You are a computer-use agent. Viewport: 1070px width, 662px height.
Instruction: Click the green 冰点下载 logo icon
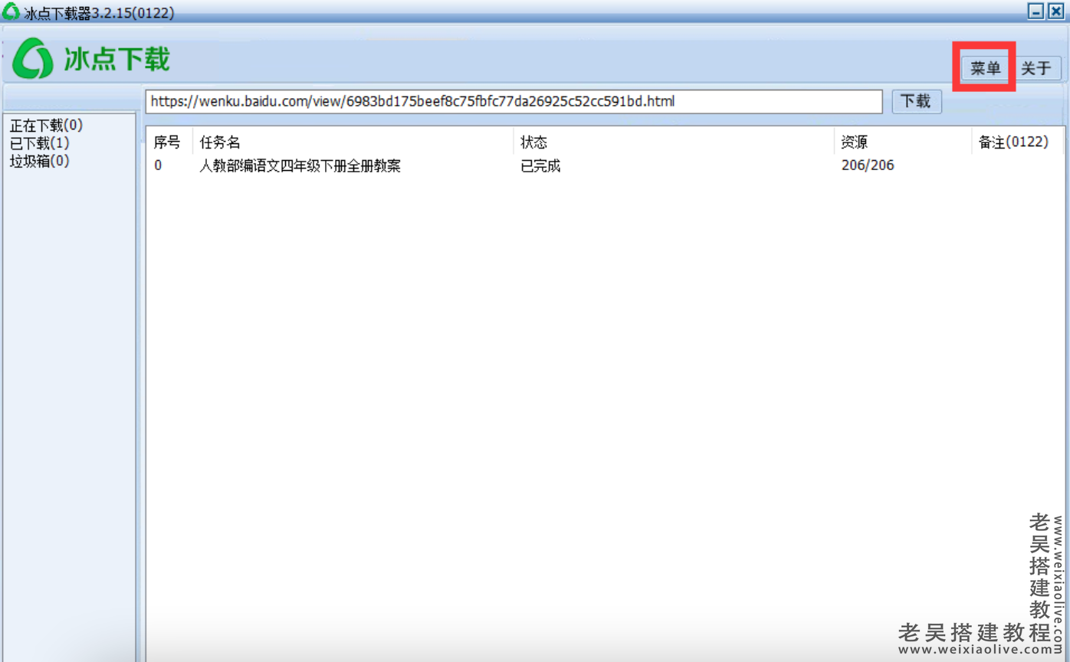click(33, 59)
